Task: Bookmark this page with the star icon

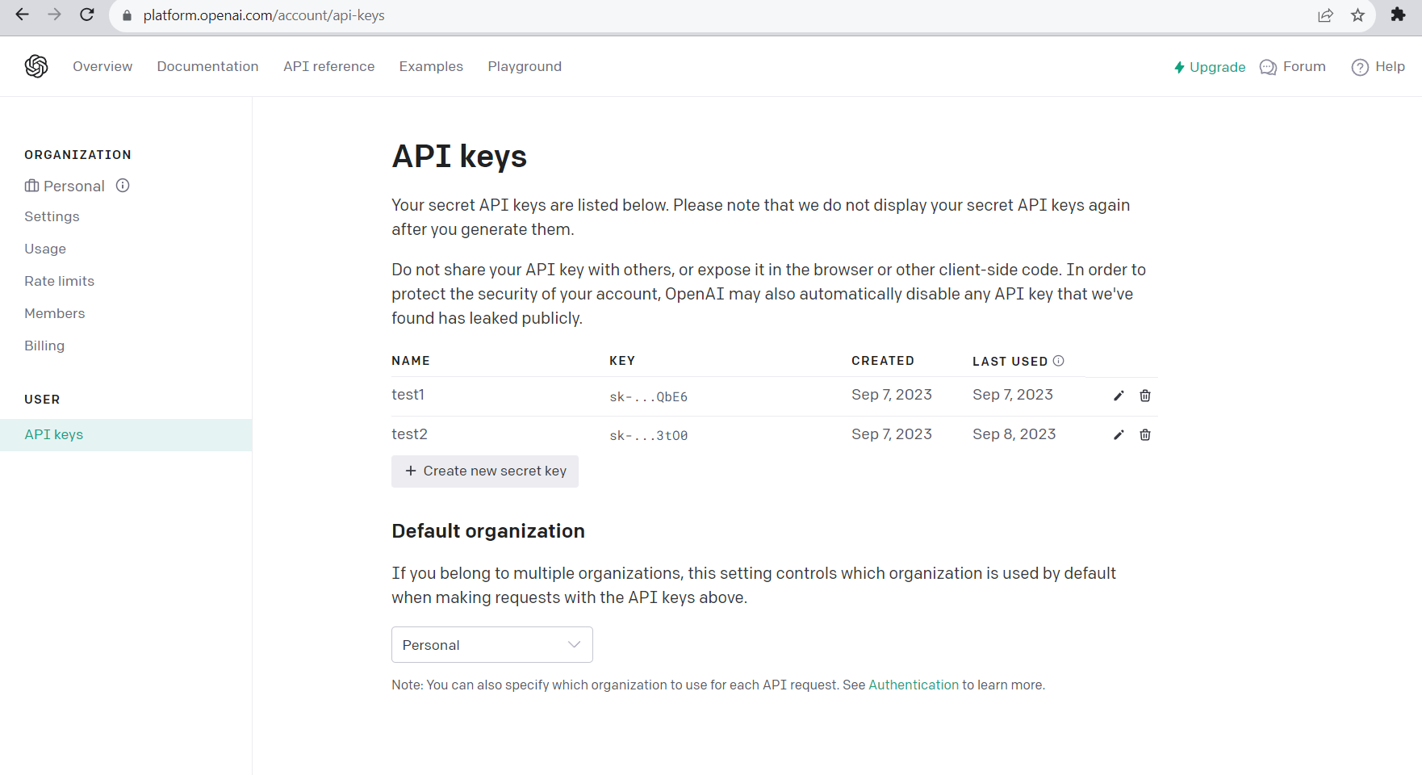Action: coord(1358,15)
